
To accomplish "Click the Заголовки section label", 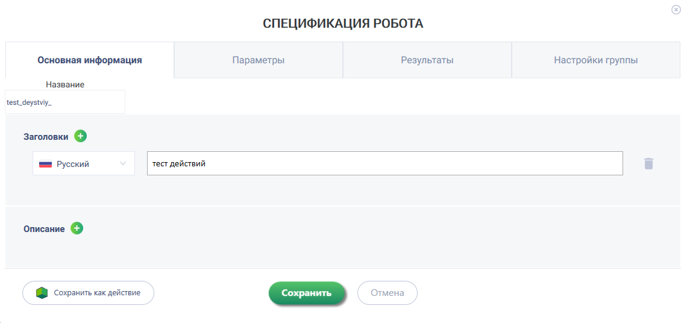I will point(46,137).
